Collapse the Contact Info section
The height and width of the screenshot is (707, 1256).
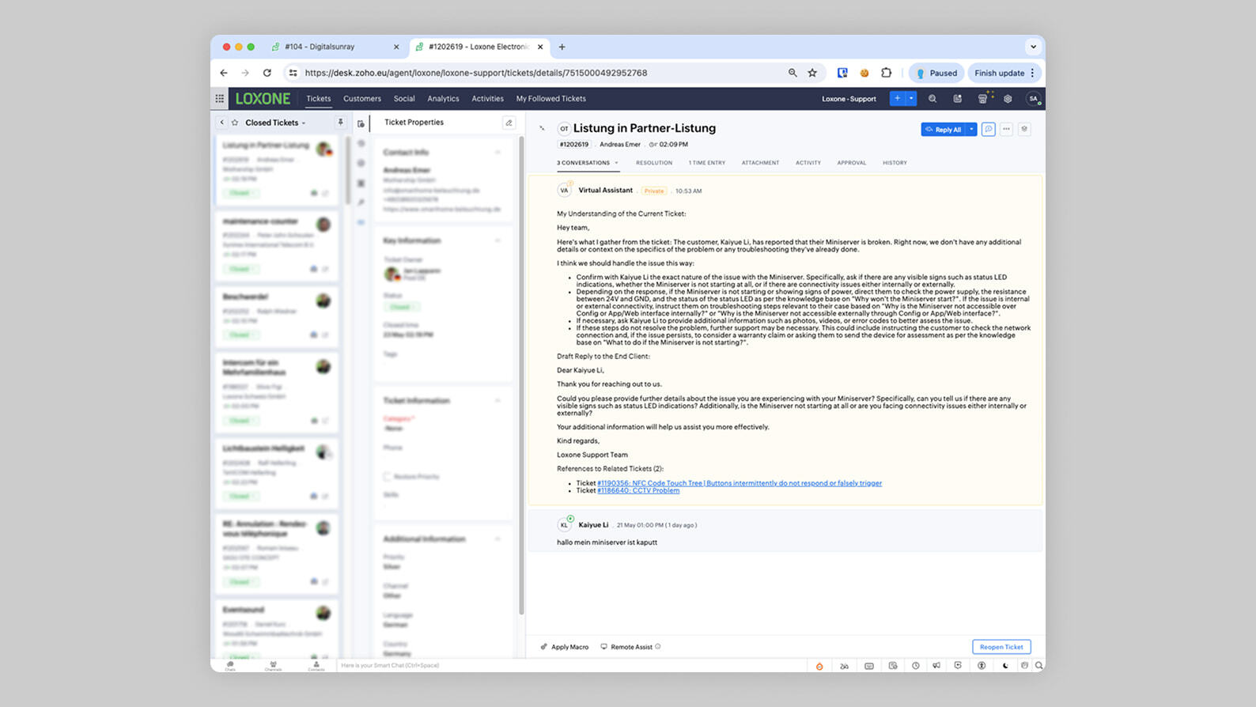498,152
